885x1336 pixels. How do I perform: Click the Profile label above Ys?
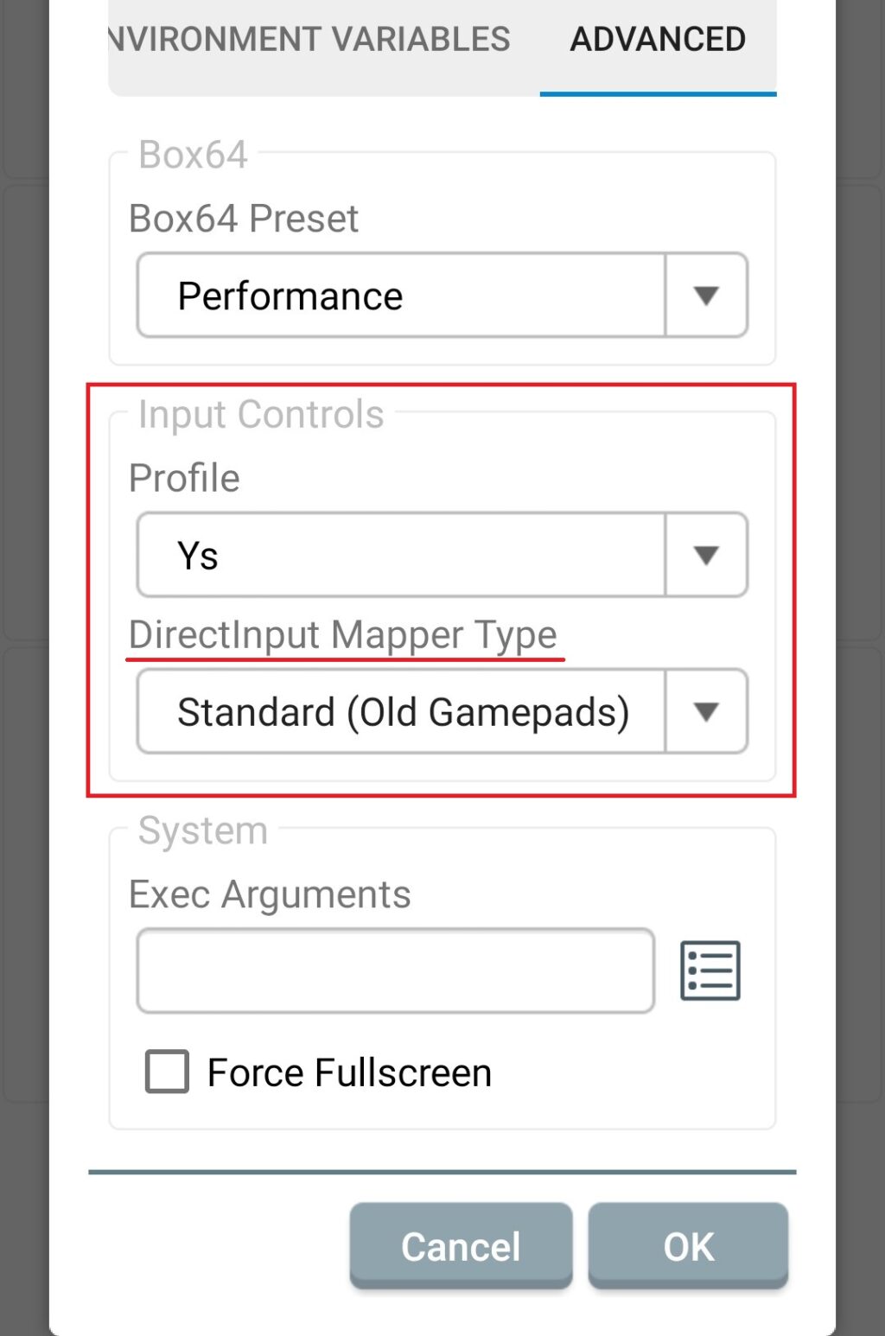click(183, 478)
